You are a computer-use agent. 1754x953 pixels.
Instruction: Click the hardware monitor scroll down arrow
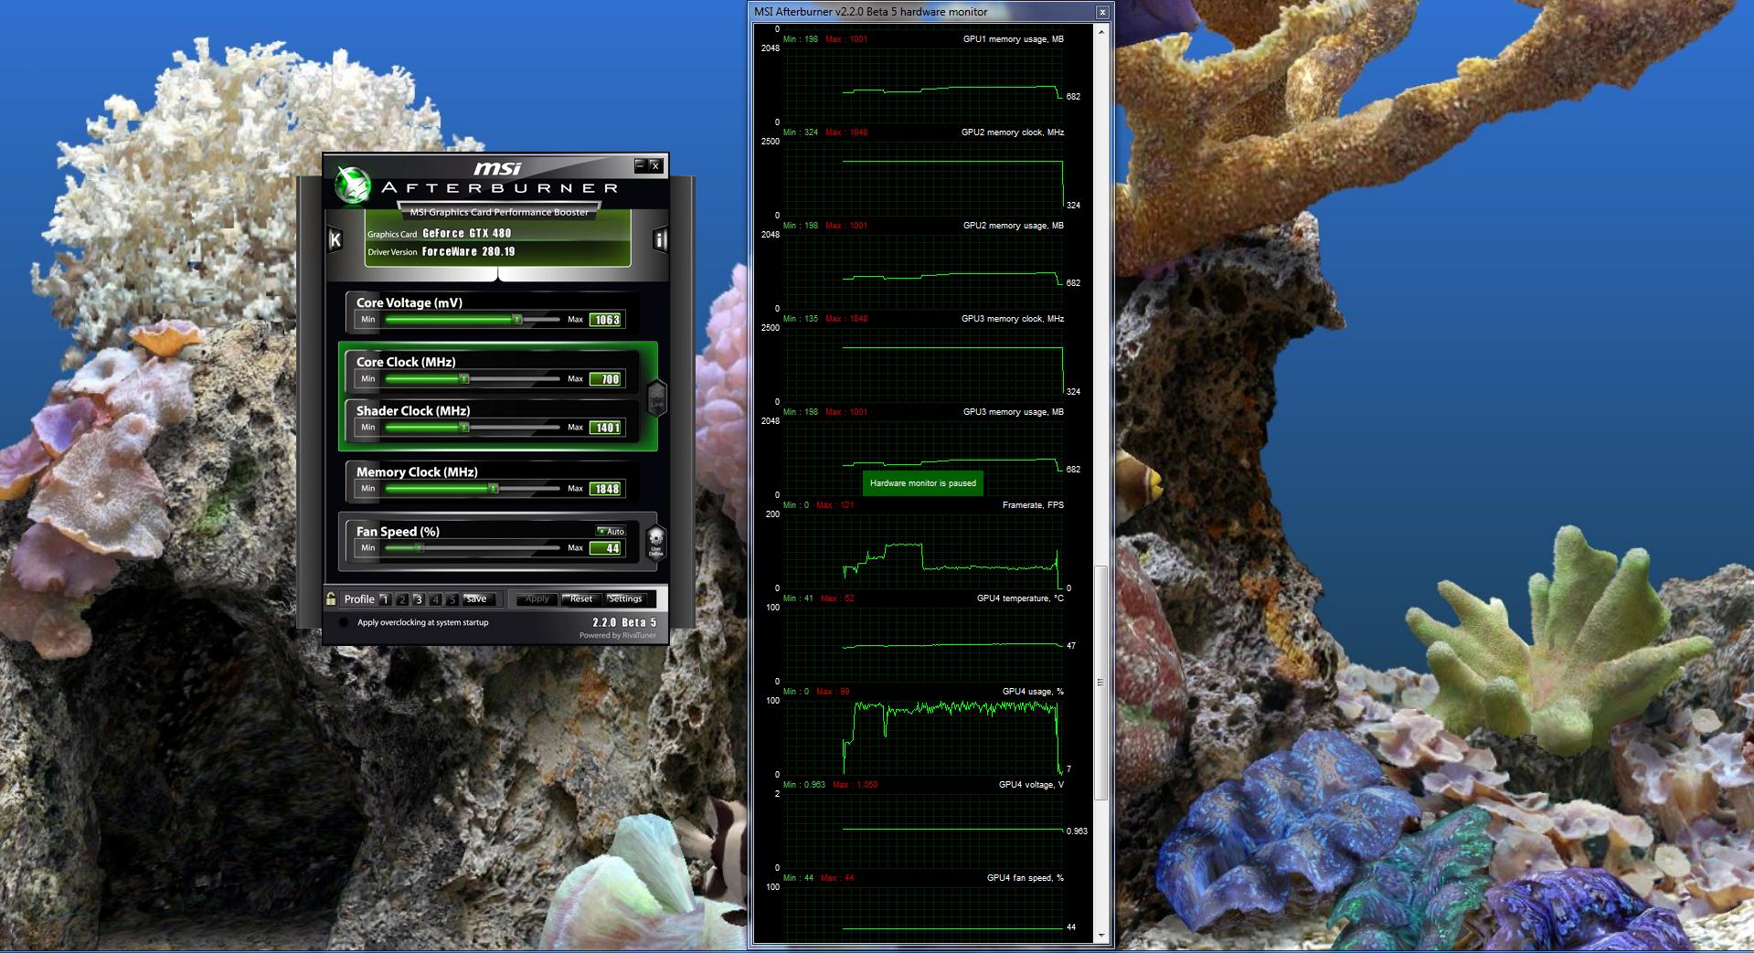click(x=1101, y=937)
